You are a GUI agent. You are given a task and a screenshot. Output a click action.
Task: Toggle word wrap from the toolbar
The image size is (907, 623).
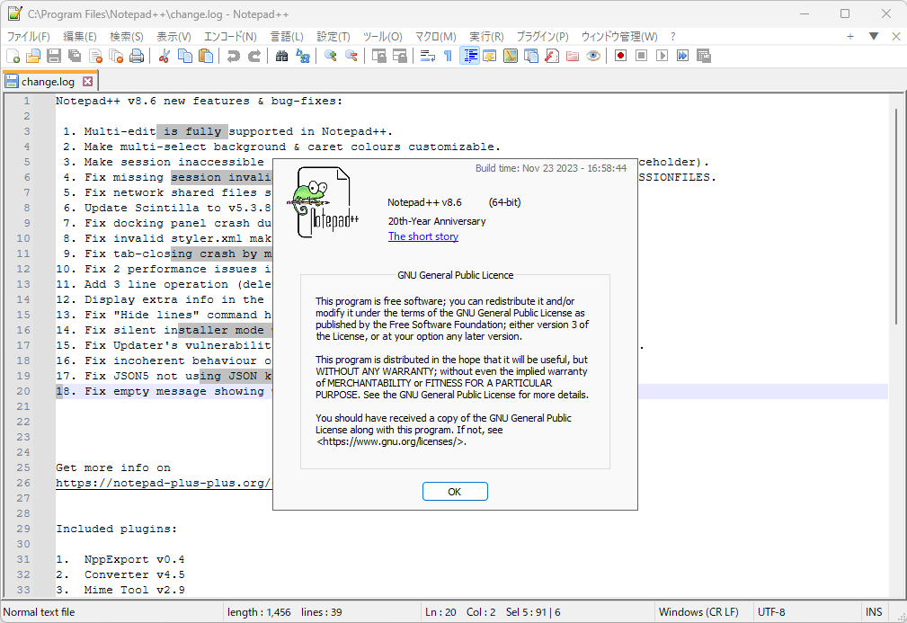click(423, 56)
